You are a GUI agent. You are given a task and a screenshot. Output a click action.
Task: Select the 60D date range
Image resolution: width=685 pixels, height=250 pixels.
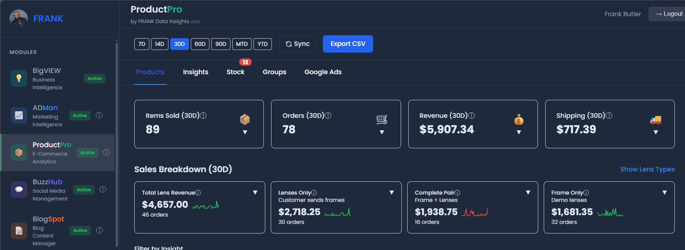[x=200, y=44]
